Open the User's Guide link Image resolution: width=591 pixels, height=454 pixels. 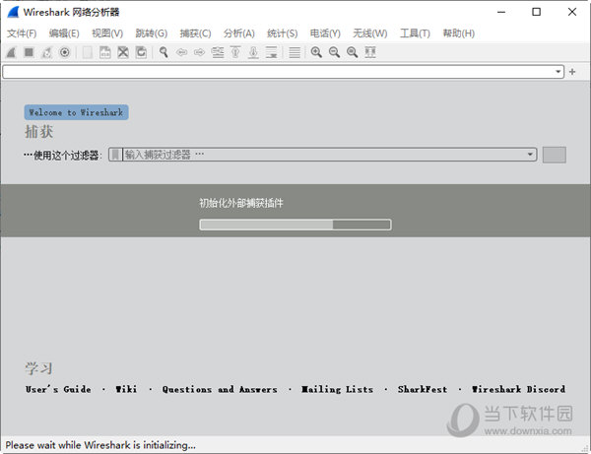58,389
